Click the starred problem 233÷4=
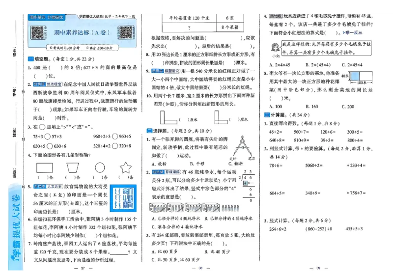393x278 pixels. click(x=356, y=166)
